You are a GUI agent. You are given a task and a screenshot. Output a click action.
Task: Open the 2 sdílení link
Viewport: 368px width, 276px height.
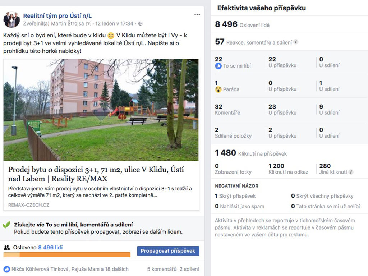coord(189,269)
